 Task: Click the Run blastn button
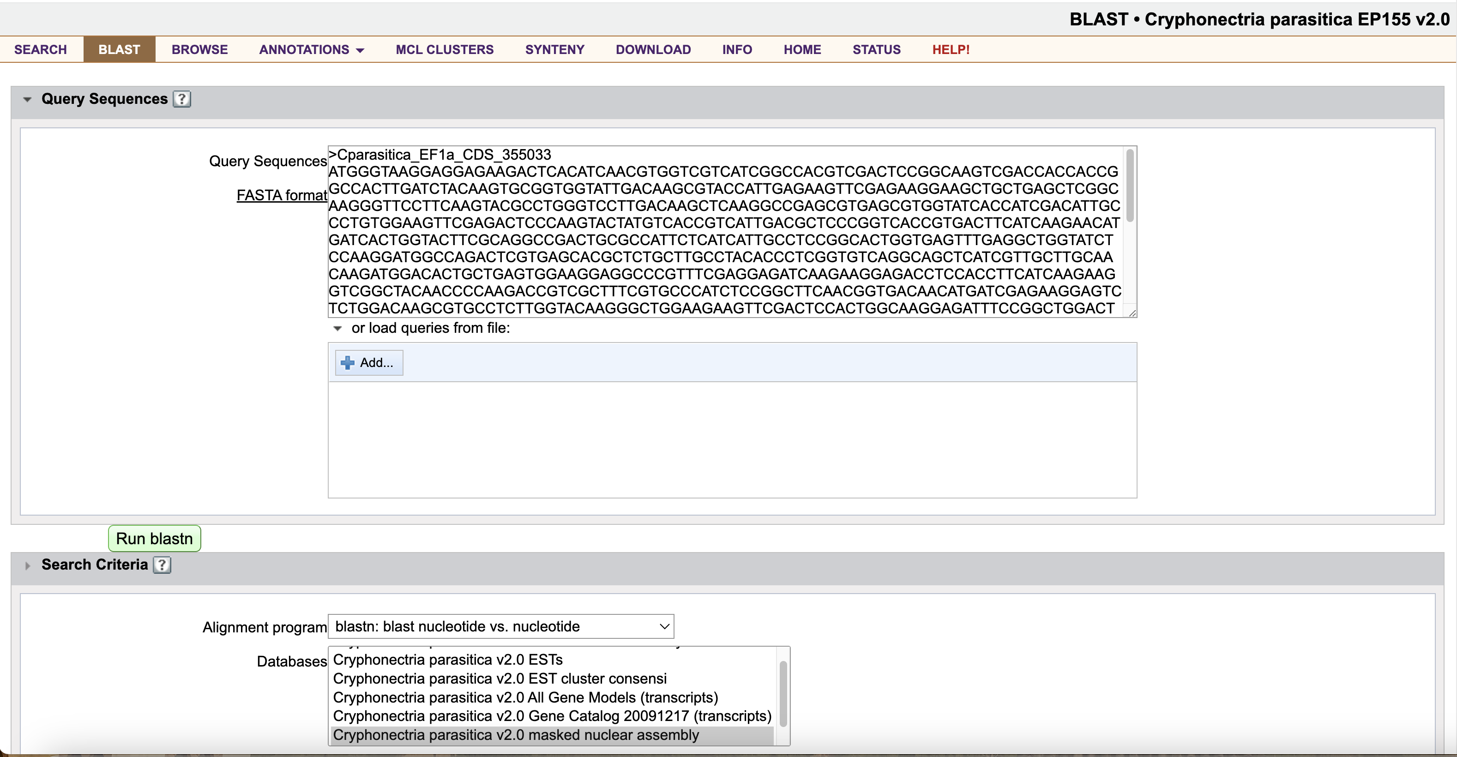(x=154, y=538)
